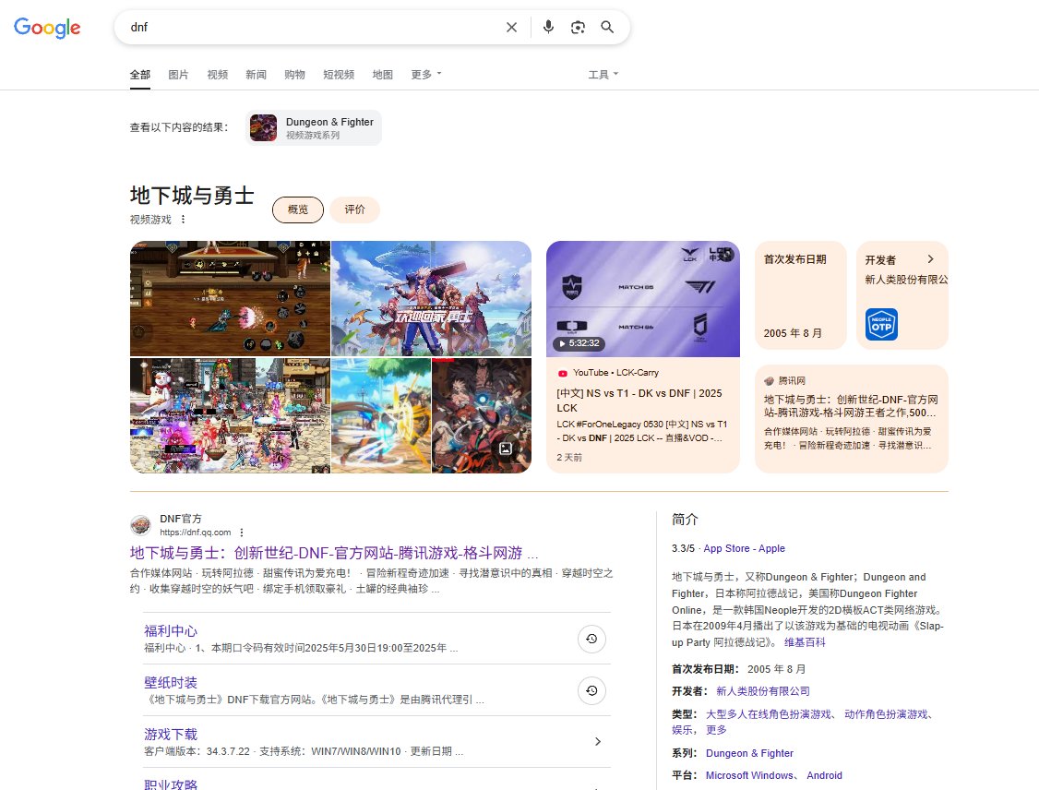Image resolution: width=1039 pixels, height=790 pixels.
Task: Open the dark warriors DNF artwork thumbnail
Action: coord(482,415)
